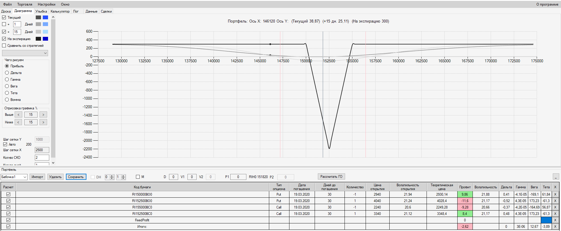Switch to the Лог tab
Image resolution: width=561 pixels, height=231 pixels.
coord(76,11)
